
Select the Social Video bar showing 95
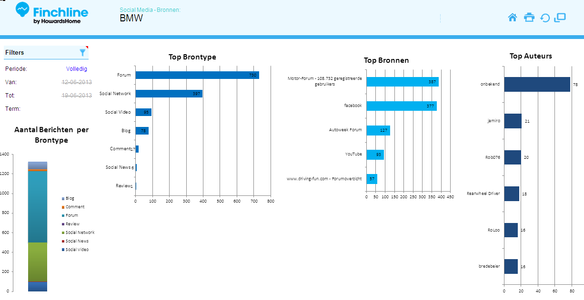143,112
